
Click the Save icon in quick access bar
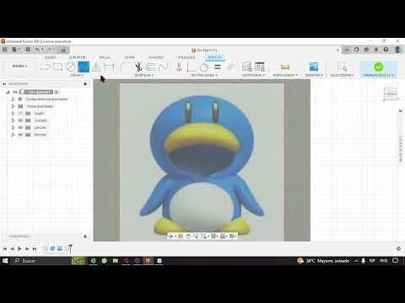(x=28, y=50)
